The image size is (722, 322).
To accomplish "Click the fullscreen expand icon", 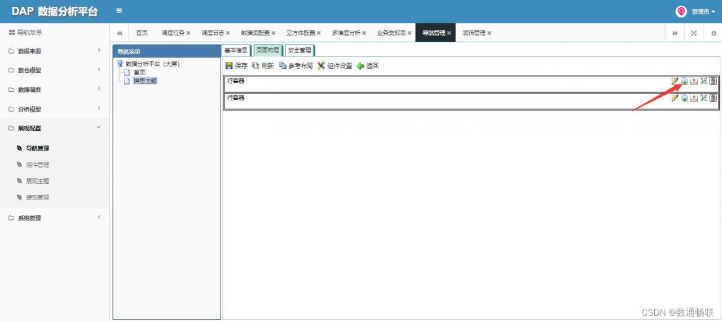I will pos(694,33).
